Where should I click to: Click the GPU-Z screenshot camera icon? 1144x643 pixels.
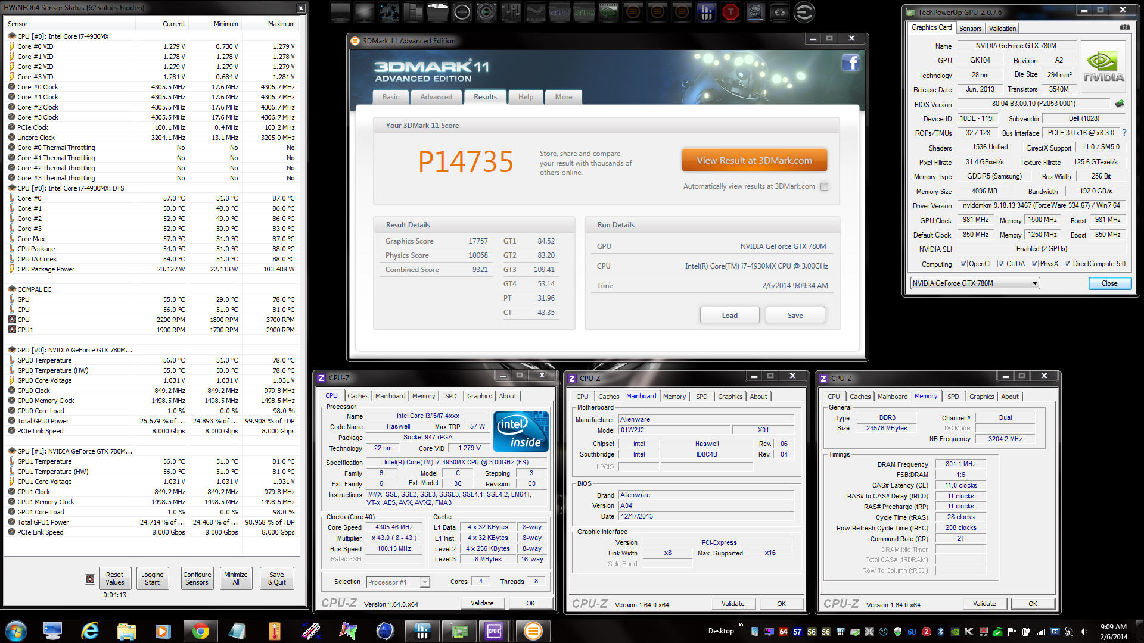click(1124, 27)
